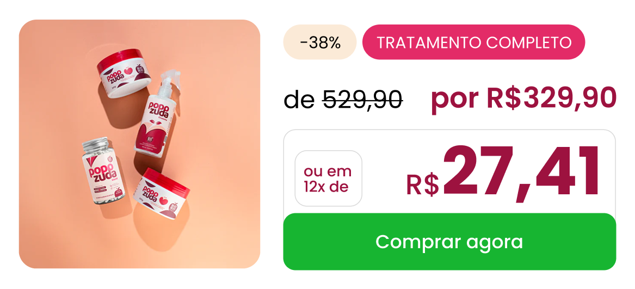Viewport: 635px width, 289px height.
Task: Click the bottom Popozuda cream jar
Action: pos(162,193)
